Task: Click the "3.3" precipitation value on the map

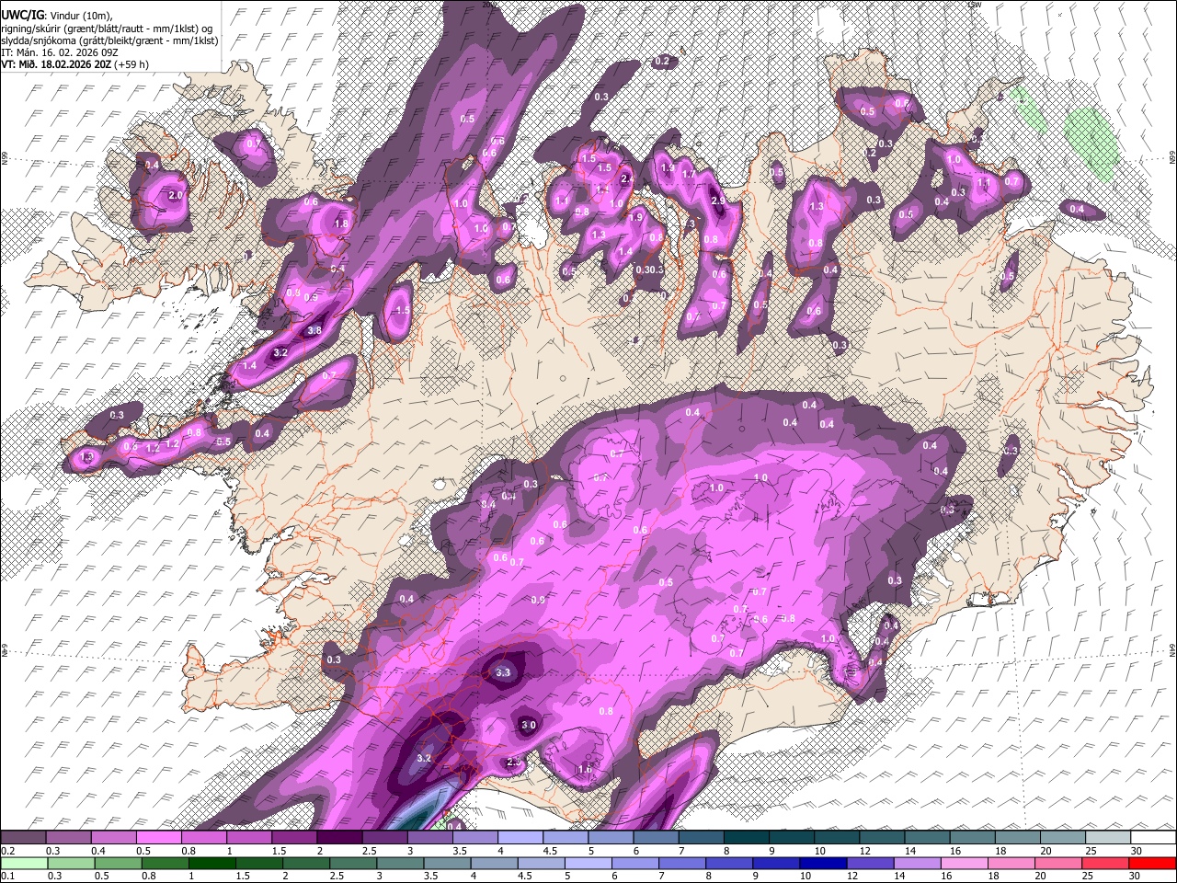Action: pyautogui.click(x=503, y=672)
